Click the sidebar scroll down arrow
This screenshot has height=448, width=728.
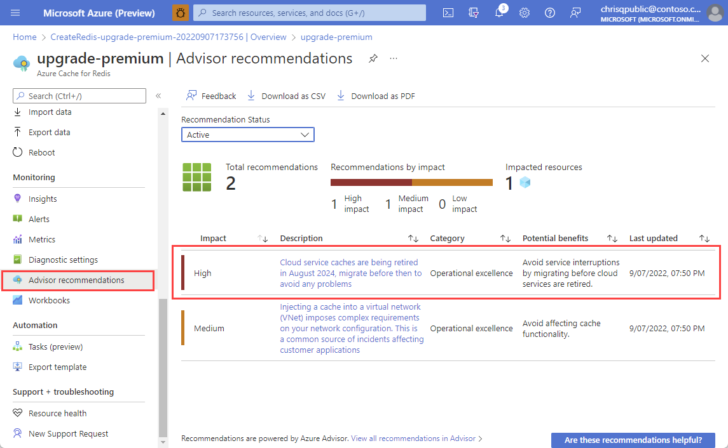click(163, 442)
